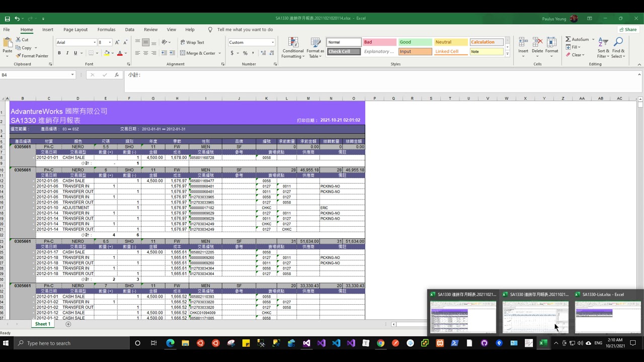Apply percent style with the % icon

(245, 53)
